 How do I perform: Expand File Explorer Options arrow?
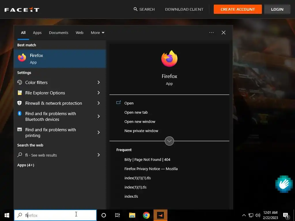pyautogui.click(x=99, y=93)
